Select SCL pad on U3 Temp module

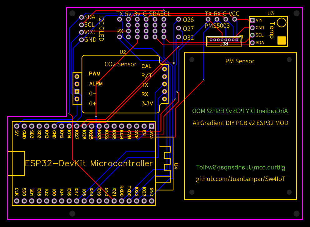tap(252, 35)
